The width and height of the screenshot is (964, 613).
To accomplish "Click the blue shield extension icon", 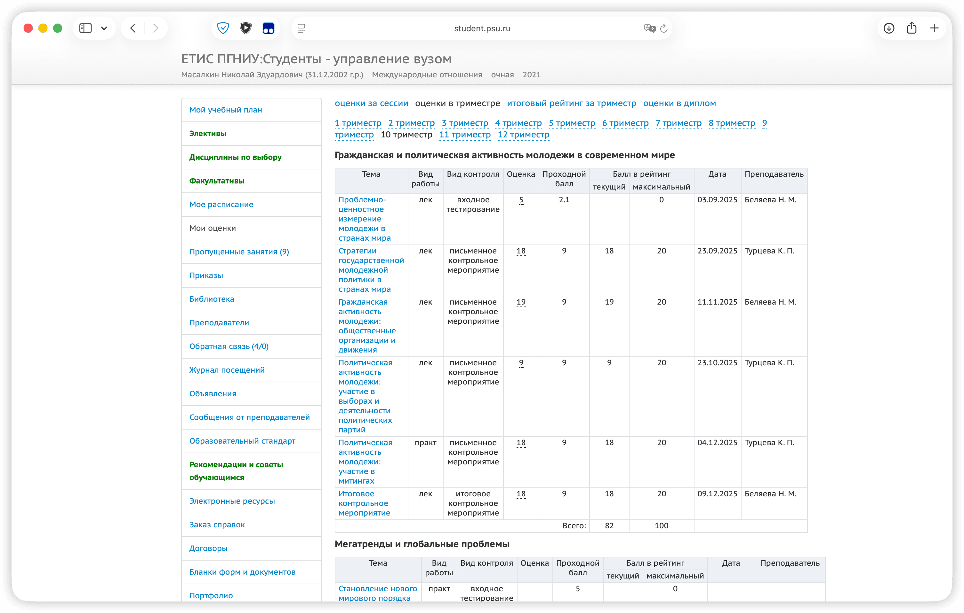I will pyautogui.click(x=223, y=28).
